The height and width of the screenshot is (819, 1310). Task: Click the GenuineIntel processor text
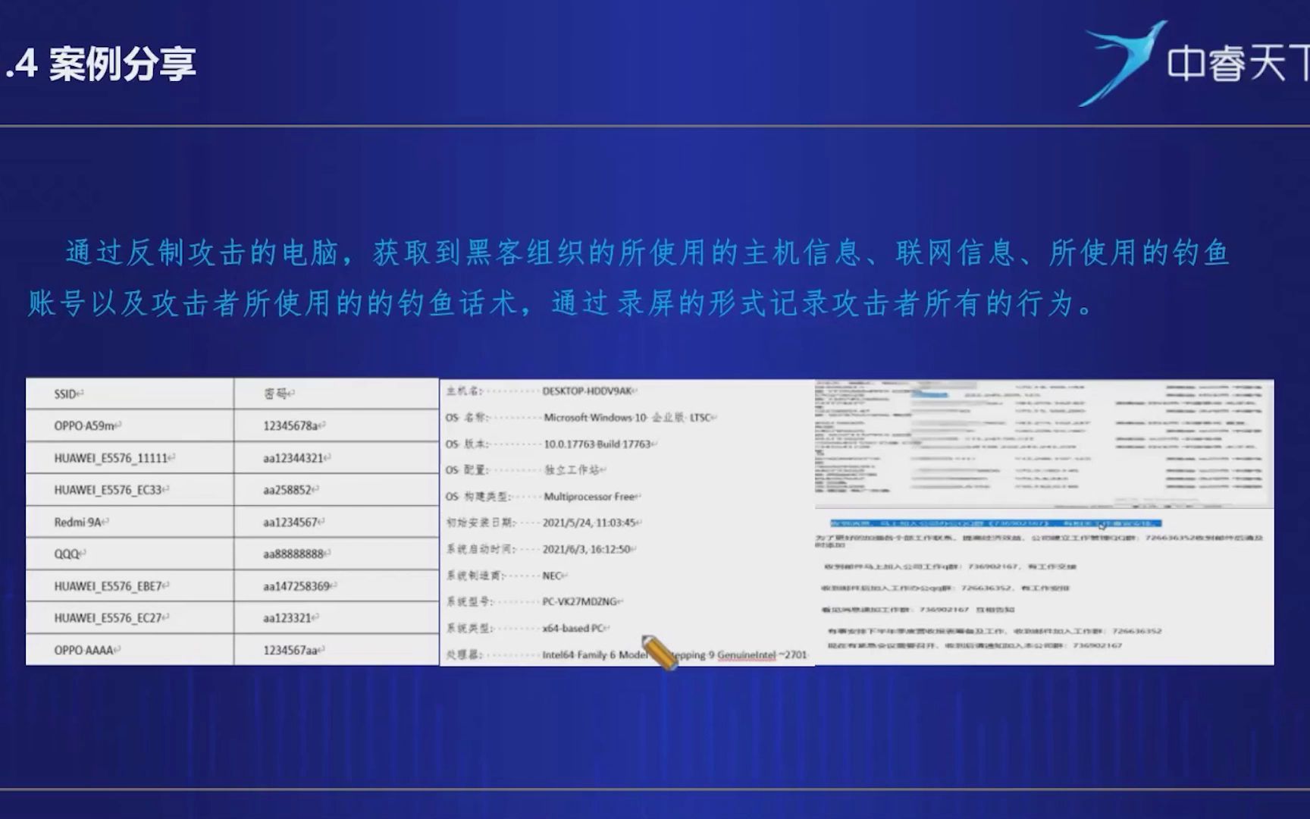point(747,654)
